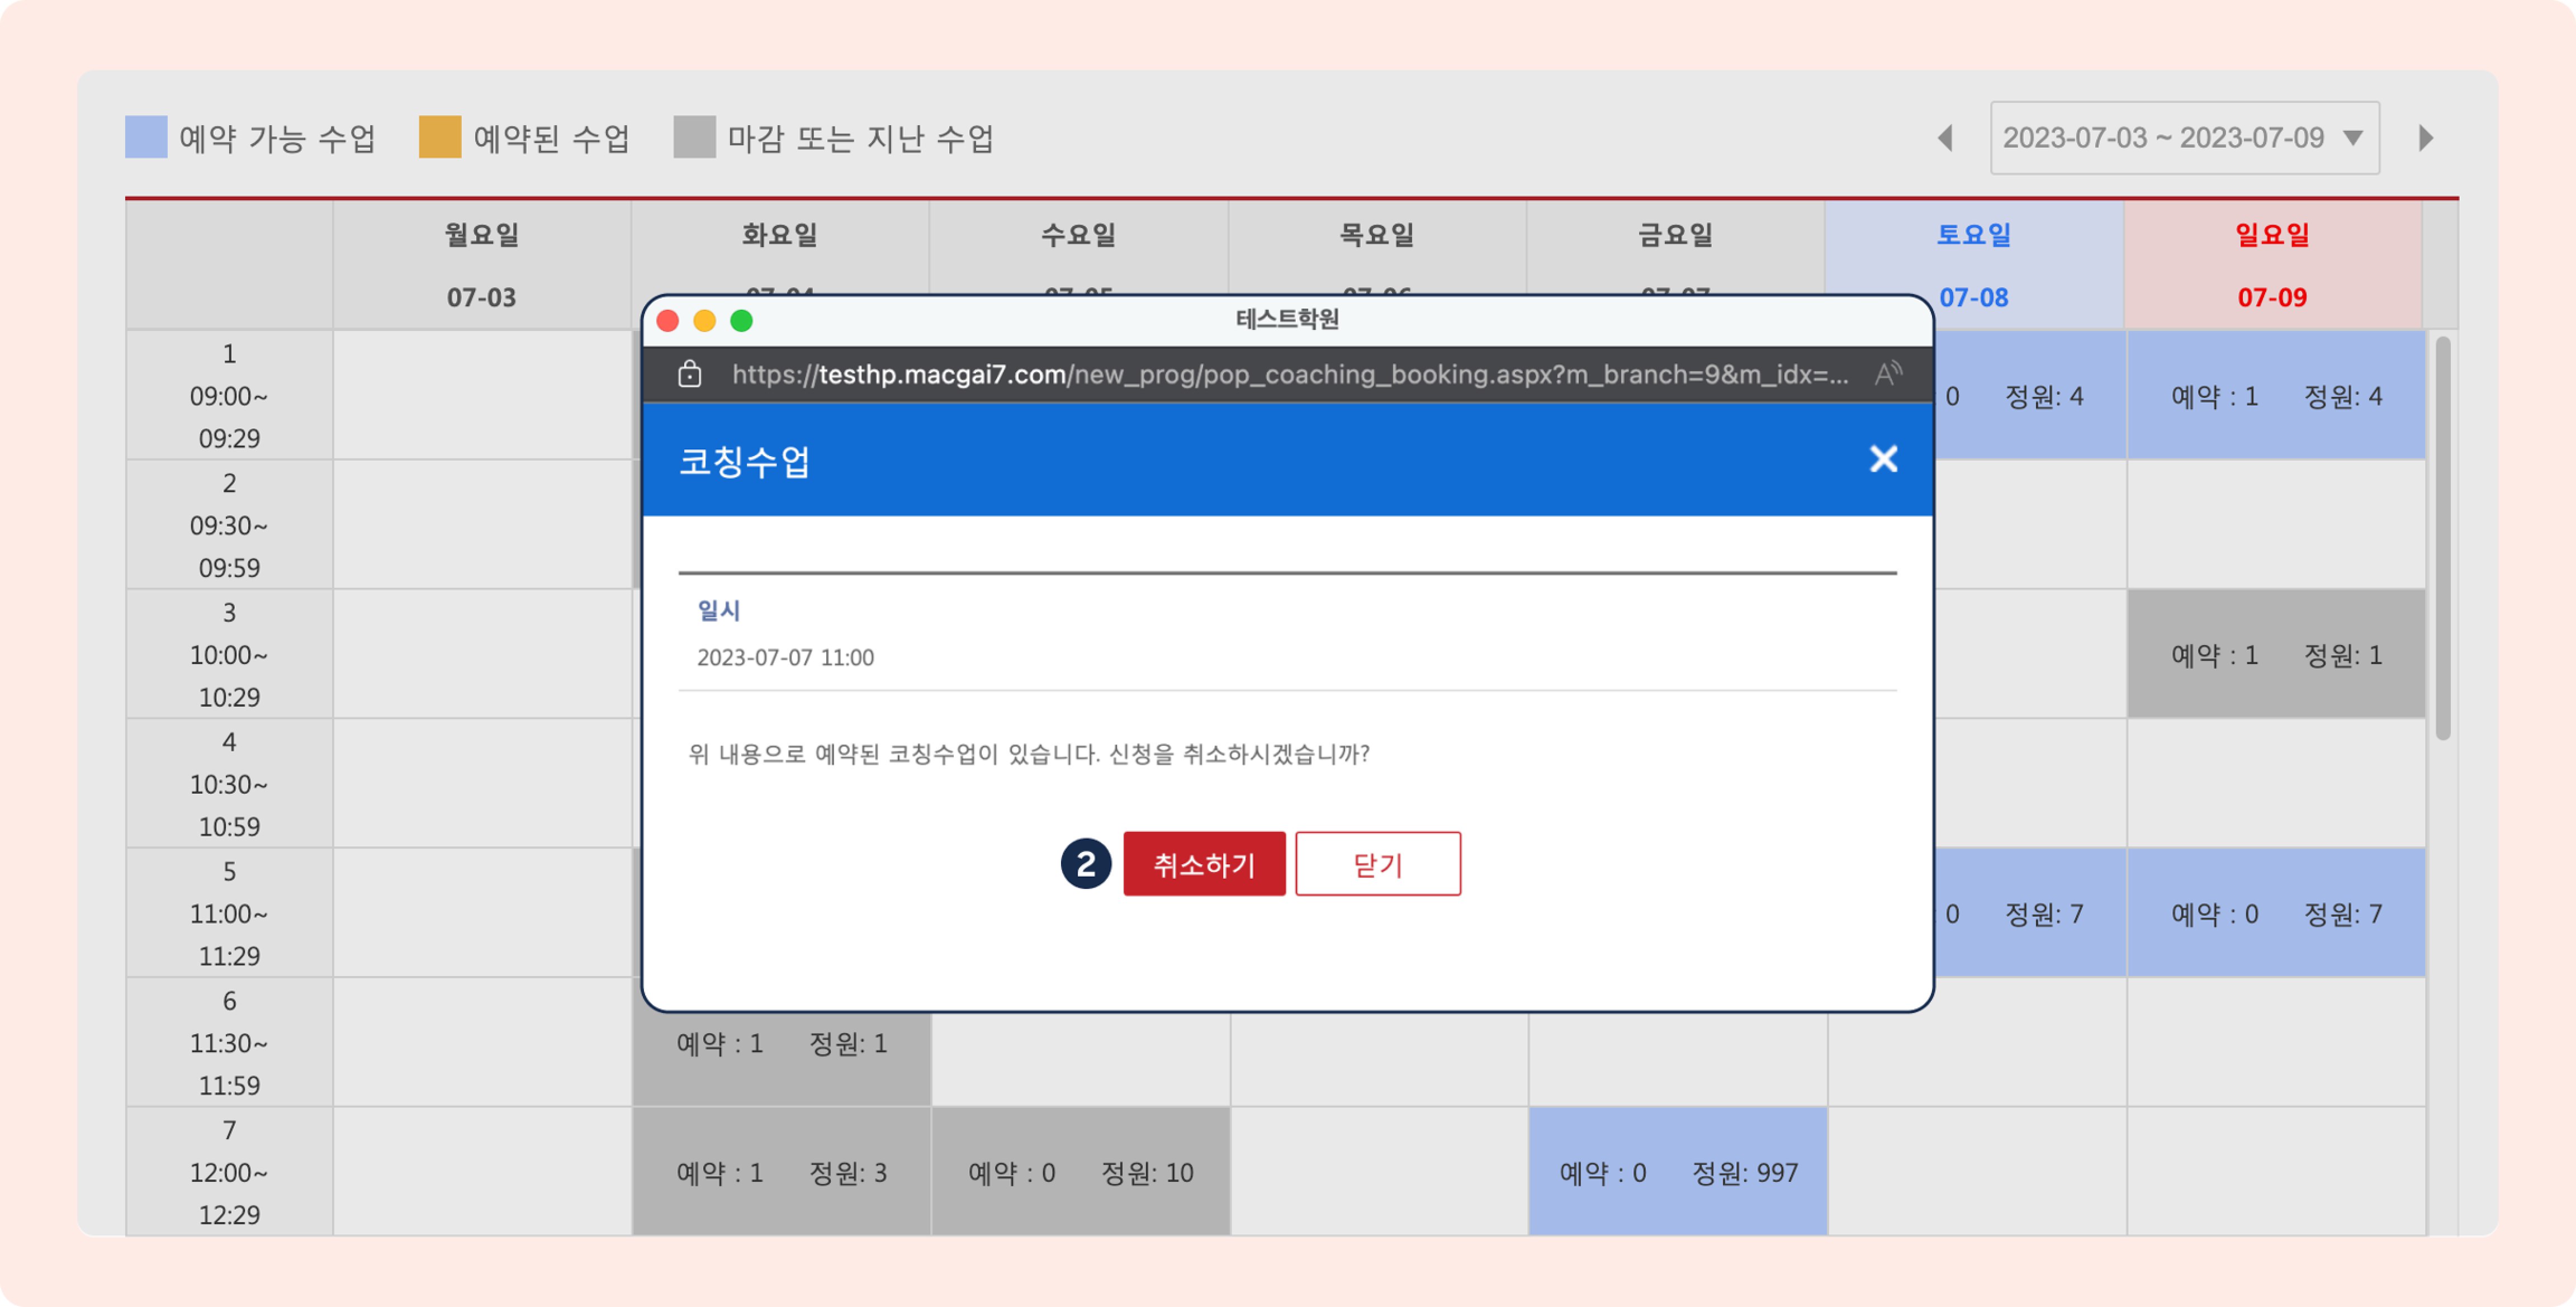The height and width of the screenshot is (1307, 2576).
Task: Click the lock icon in address bar
Action: 689,374
